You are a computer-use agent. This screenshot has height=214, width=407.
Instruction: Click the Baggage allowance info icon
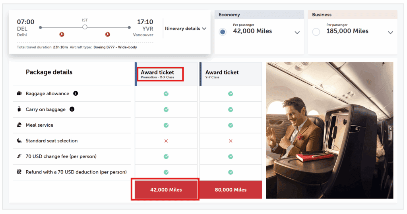pos(76,93)
